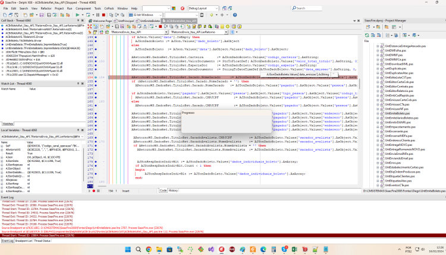Select the History view button

(173, 190)
